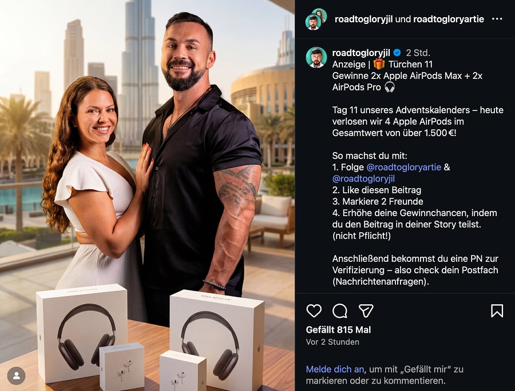Follow the @roadtogloryartie mention link
This screenshot has height=391, width=515.
403,167
